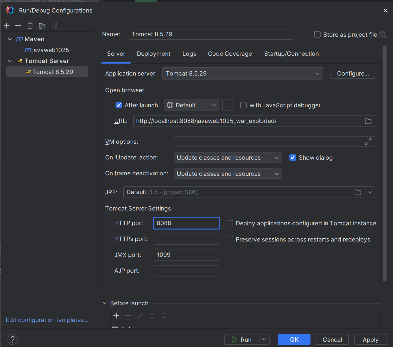This screenshot has height=347, width=393.
Task: Click the Cancel button
Action: [x=332, y=339]
